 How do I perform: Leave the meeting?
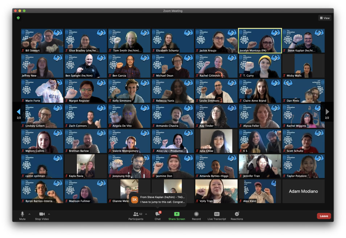[324, 216]
